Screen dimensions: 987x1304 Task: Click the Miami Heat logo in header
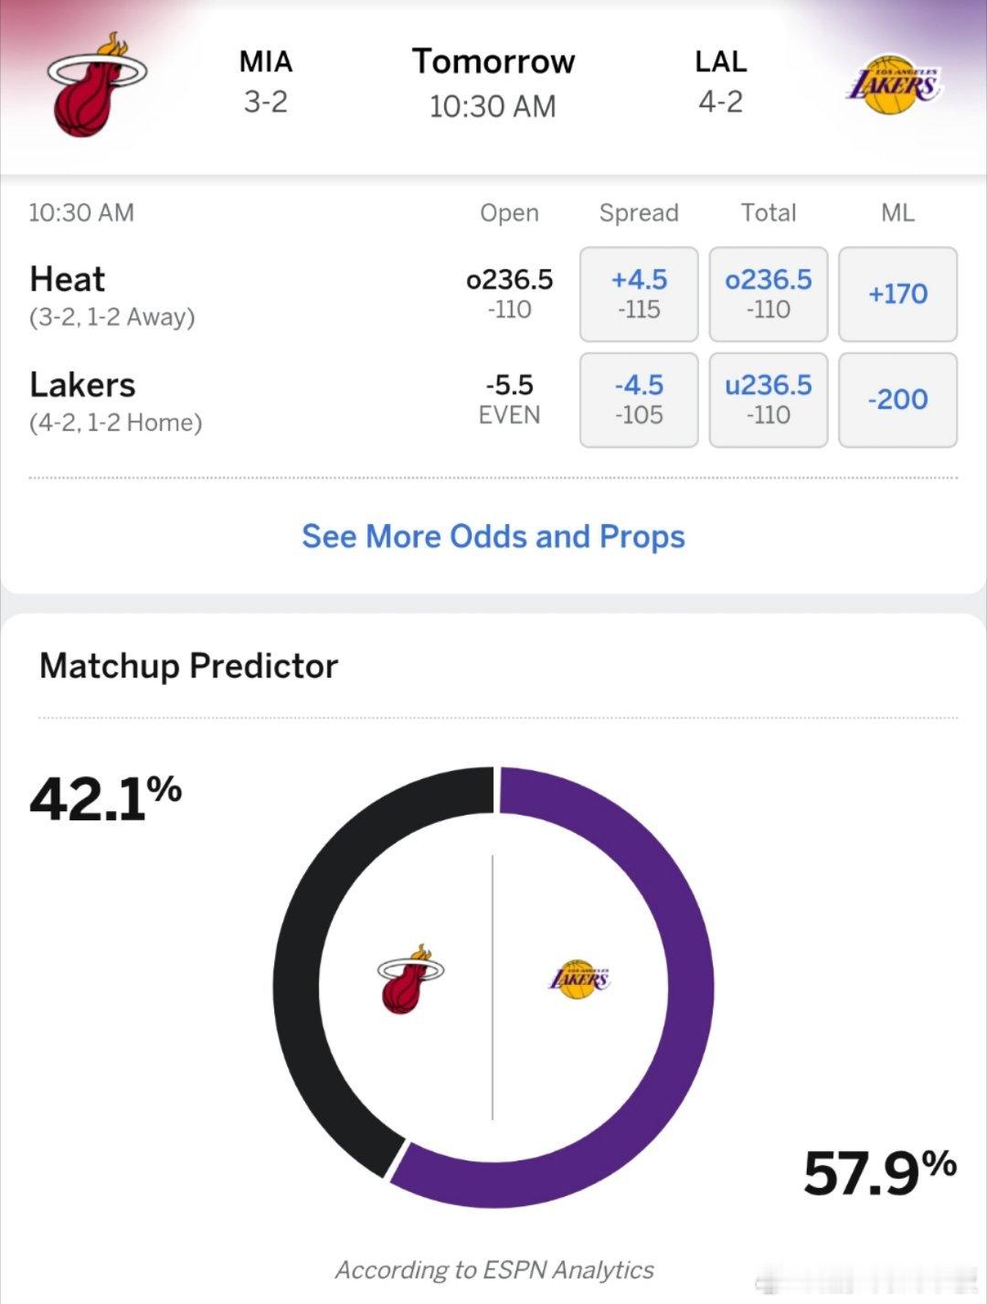[x=96, y=84]
